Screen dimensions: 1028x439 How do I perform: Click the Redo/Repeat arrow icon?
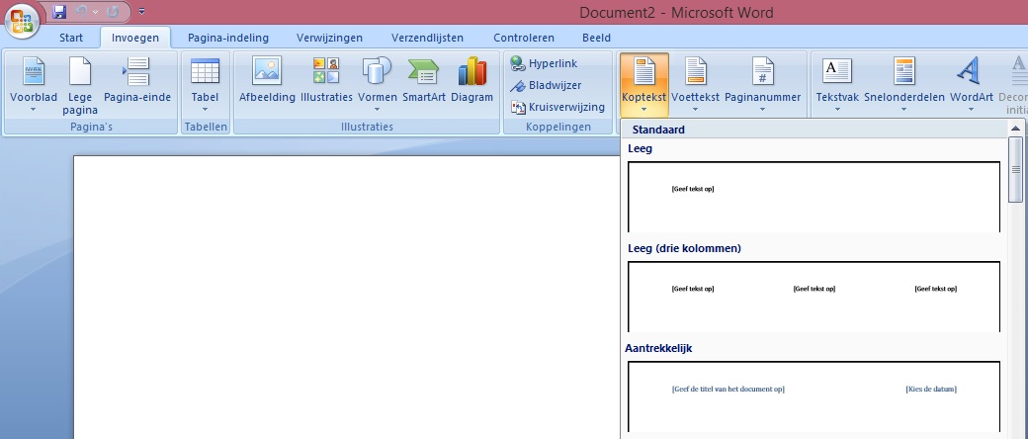(x=113, y=11)
